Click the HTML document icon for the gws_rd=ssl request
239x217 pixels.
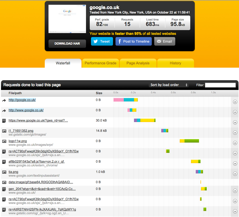[x=4, y=121]
